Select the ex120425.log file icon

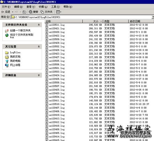pyautogui.click(x=47, y=90)
